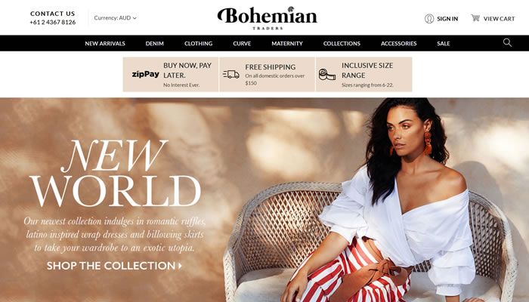Open the search magnifier icon
This screenshot has height=302, width=529.
(507, 42)
